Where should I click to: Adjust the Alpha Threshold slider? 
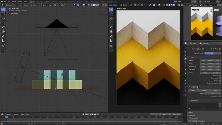point(213,53)
